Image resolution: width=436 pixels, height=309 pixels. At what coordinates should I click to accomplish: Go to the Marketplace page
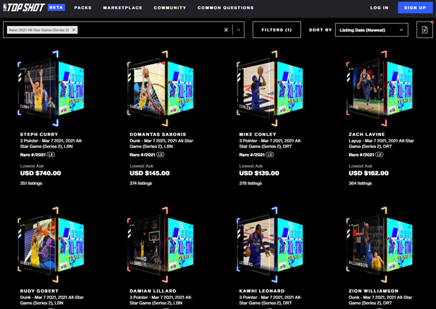123,8
